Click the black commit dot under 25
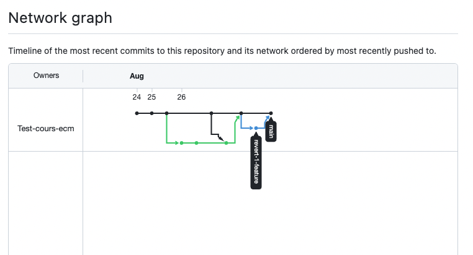 coord(151,113)
